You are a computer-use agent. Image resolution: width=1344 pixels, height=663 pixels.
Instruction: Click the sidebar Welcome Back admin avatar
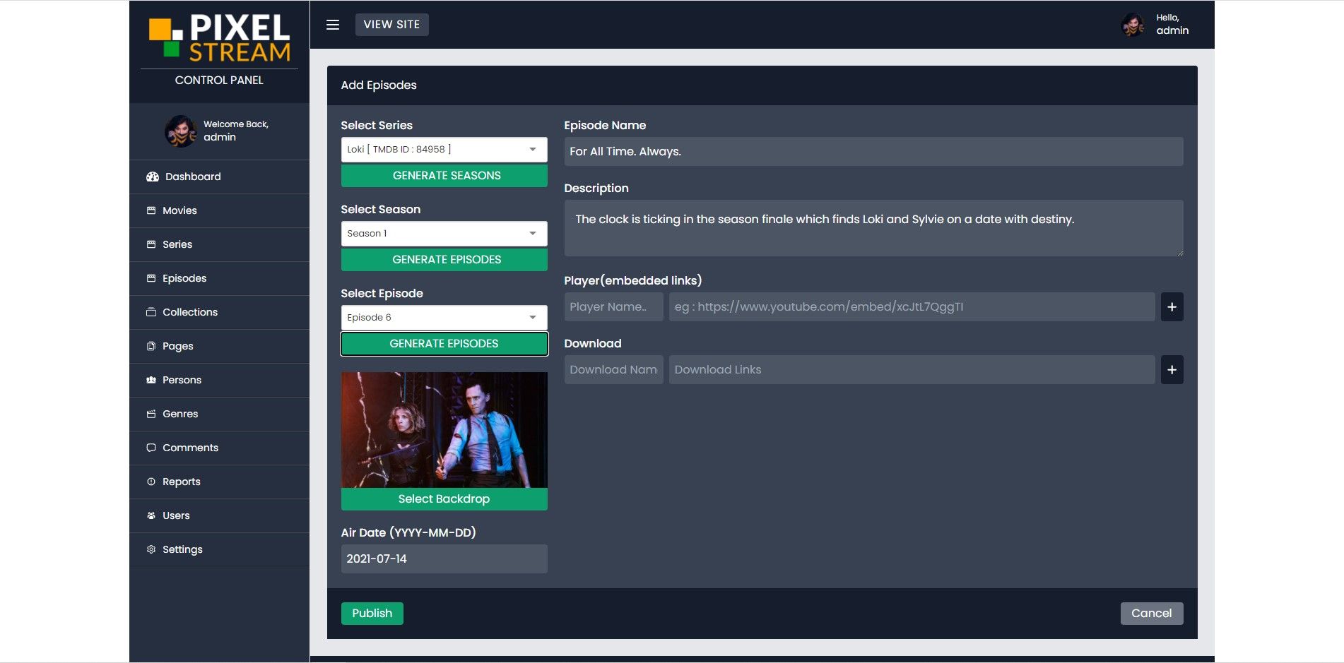coord(181,131)
